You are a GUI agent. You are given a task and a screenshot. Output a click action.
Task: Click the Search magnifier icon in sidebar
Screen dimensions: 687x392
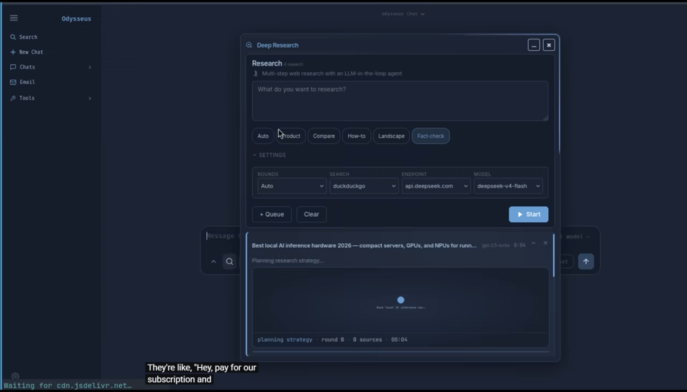click(13, 37)
